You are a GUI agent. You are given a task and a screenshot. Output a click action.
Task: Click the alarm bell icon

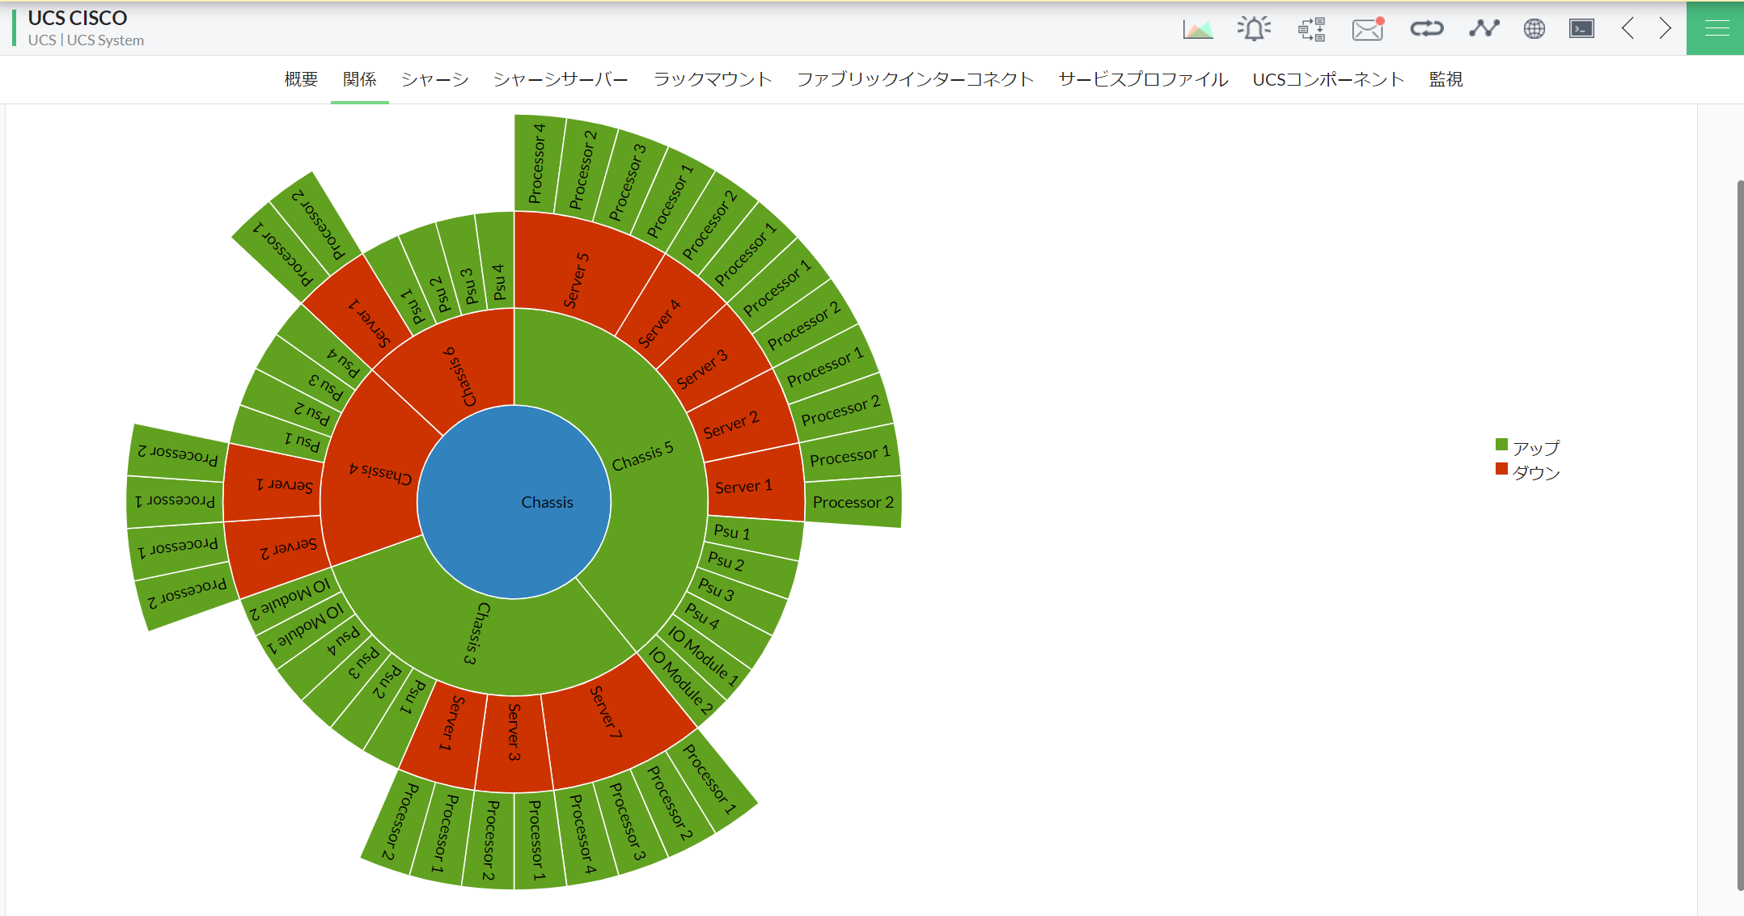click(1253, 29)
